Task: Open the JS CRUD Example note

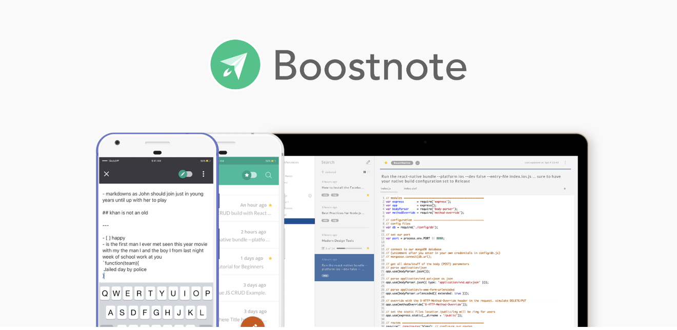Action: pyautogui.click(x=249, y=288)
